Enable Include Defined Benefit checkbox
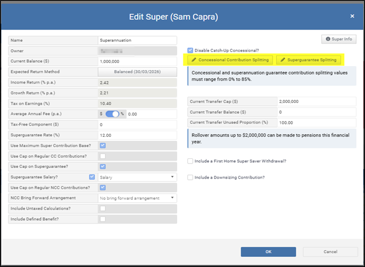Screen dimensions: 365x267 [102, 219]
